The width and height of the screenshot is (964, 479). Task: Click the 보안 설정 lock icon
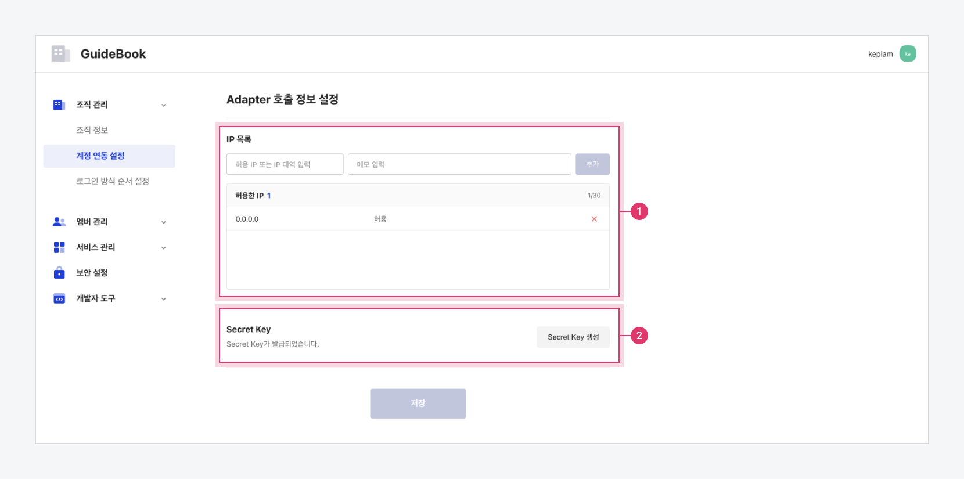click(59, 272)
